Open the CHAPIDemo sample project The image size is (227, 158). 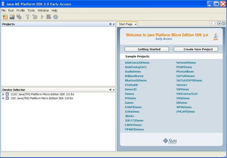tap(133, 107)
